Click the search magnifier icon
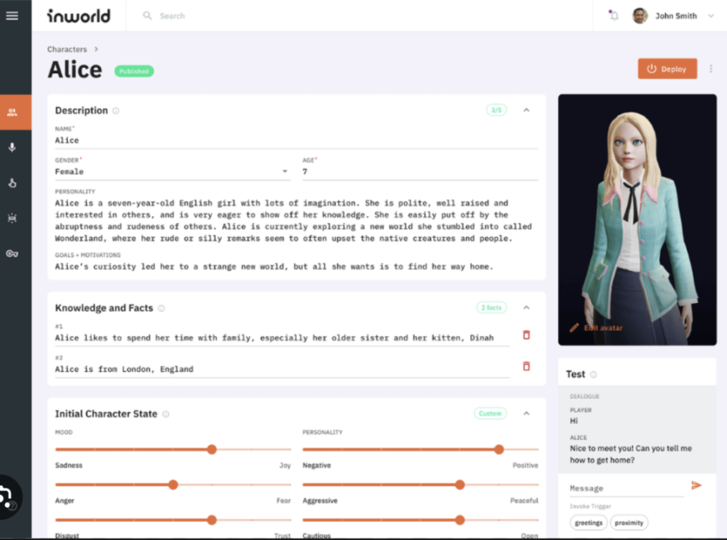This screenshot has height=540, width=727. [x=147, y=16]
